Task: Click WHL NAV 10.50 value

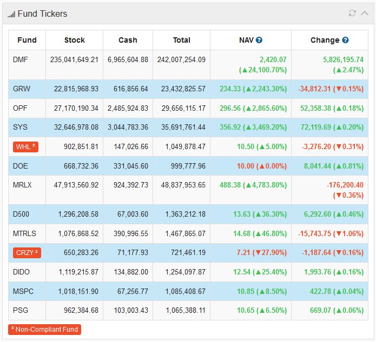Action: 246,147
